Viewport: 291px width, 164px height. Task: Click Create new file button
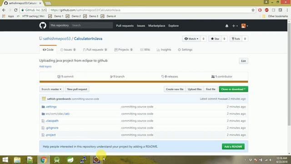(x=175, y=89)
